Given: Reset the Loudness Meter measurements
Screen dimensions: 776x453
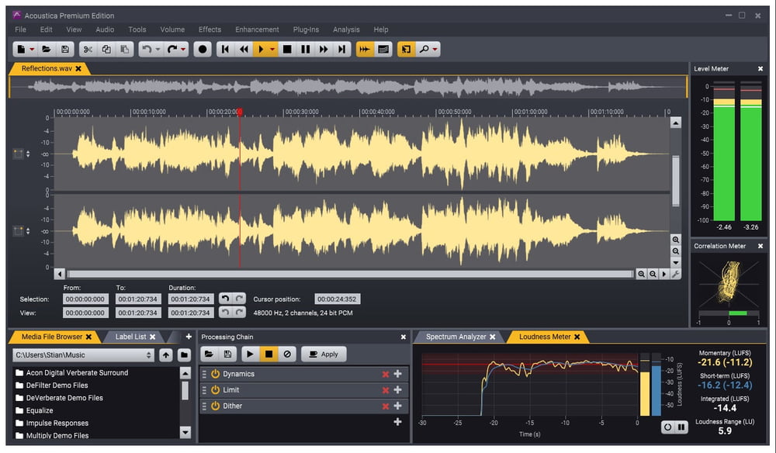Looking at the screenshot, I should click(667, 427).
